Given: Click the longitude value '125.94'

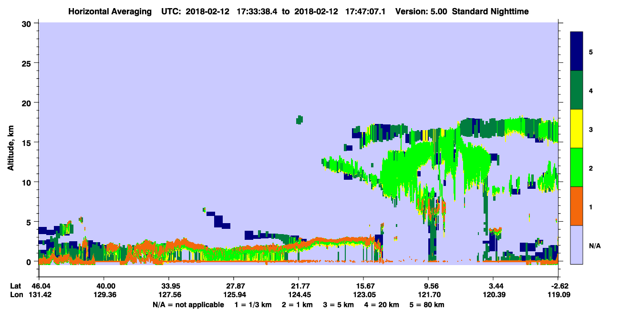Looking at the screenshot, I should point(234,294).
